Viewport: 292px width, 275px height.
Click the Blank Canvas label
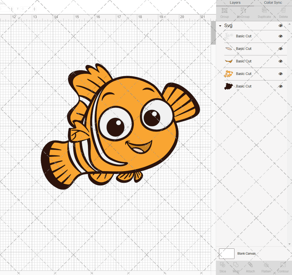click(x=246, y=254)
